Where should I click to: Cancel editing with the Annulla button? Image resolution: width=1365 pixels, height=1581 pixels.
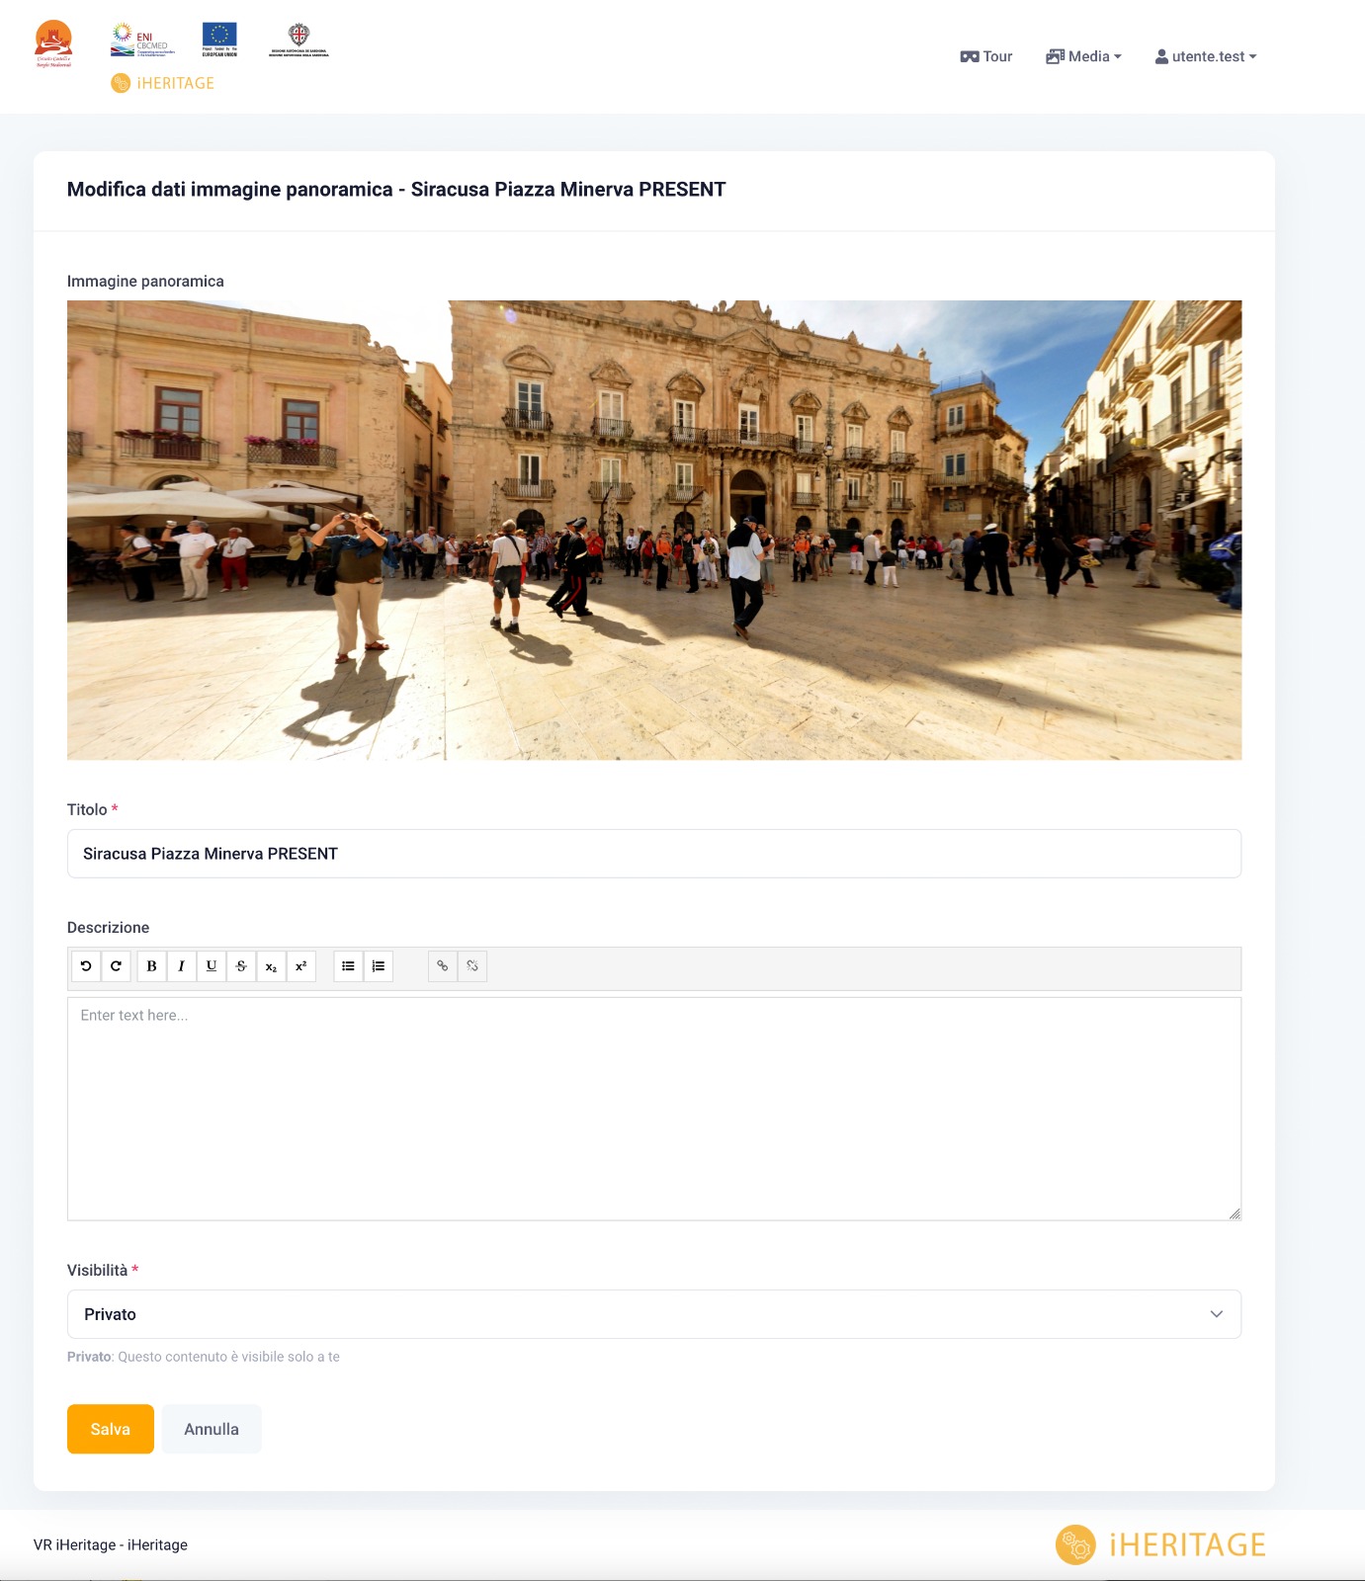[212, 1429]
